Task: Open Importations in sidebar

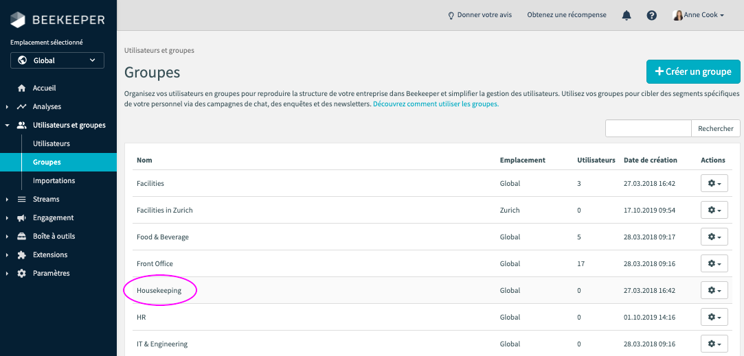Action: [x=54, y=180]
